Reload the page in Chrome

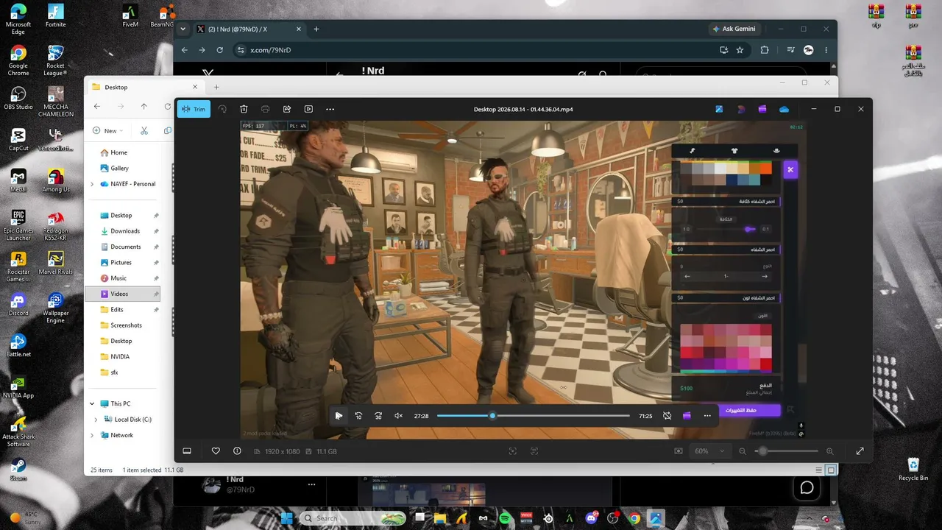219,50
